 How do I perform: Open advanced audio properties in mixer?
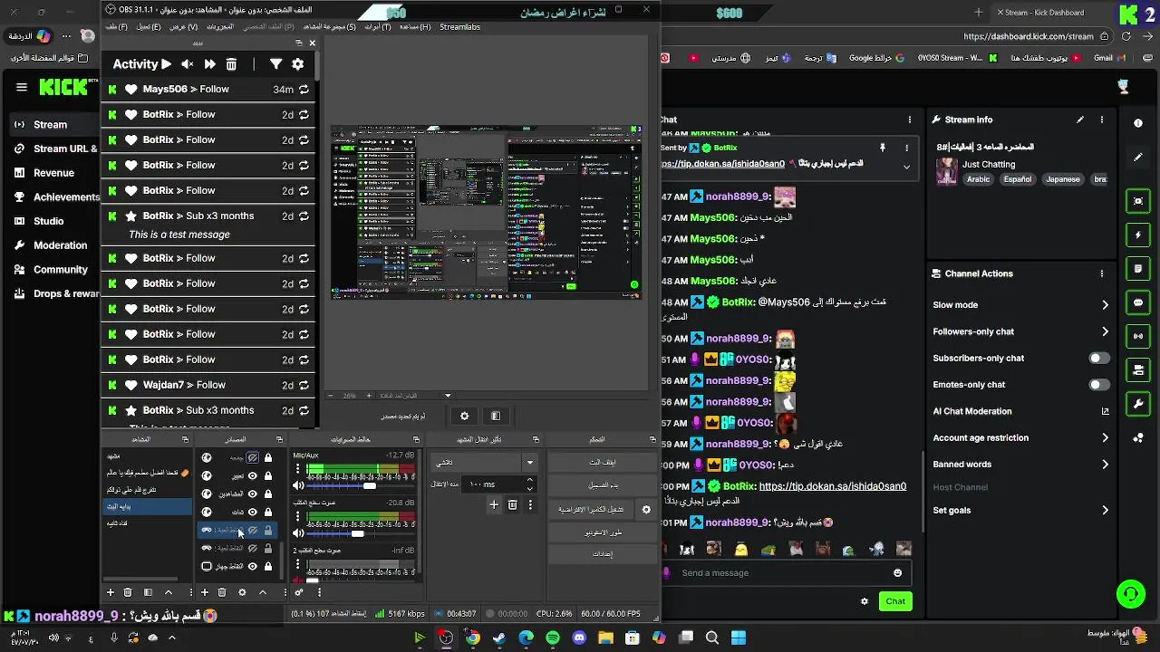[299, 592]
